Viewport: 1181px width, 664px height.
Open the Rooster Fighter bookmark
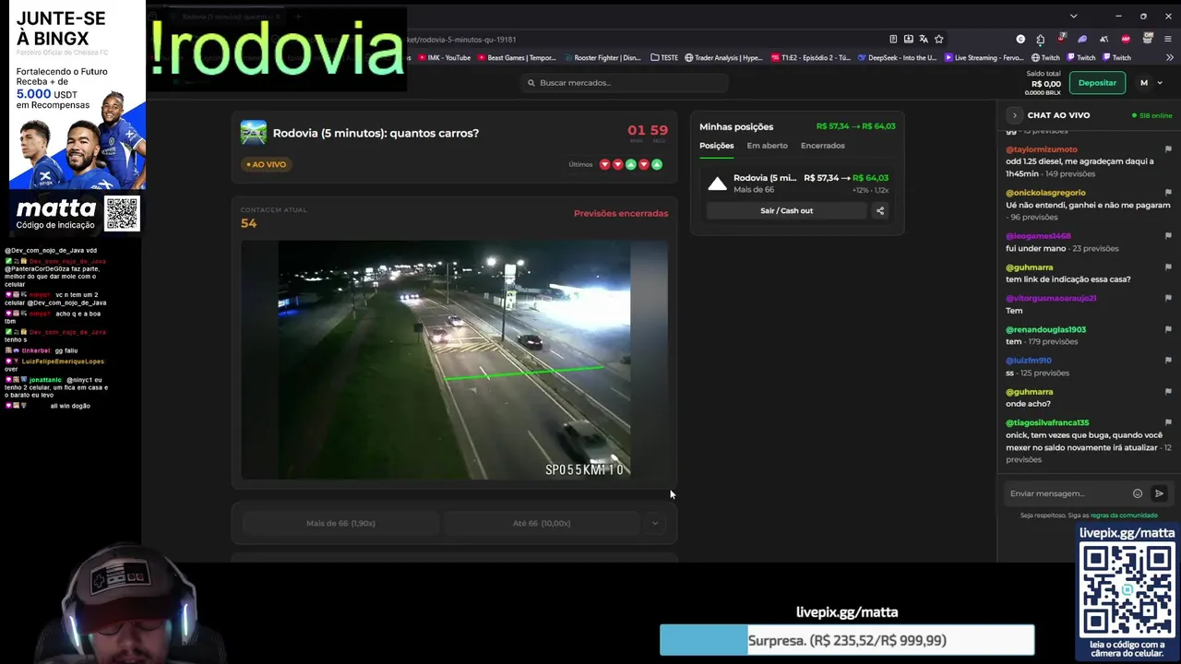pos(602,58)
